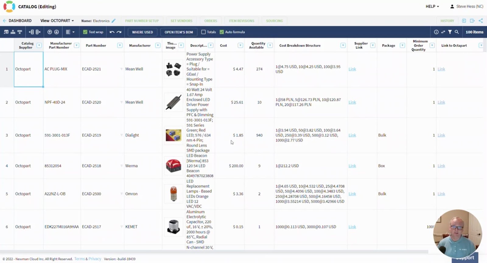
Task: Click the search magnifier icon
Action: coord(457,32)
